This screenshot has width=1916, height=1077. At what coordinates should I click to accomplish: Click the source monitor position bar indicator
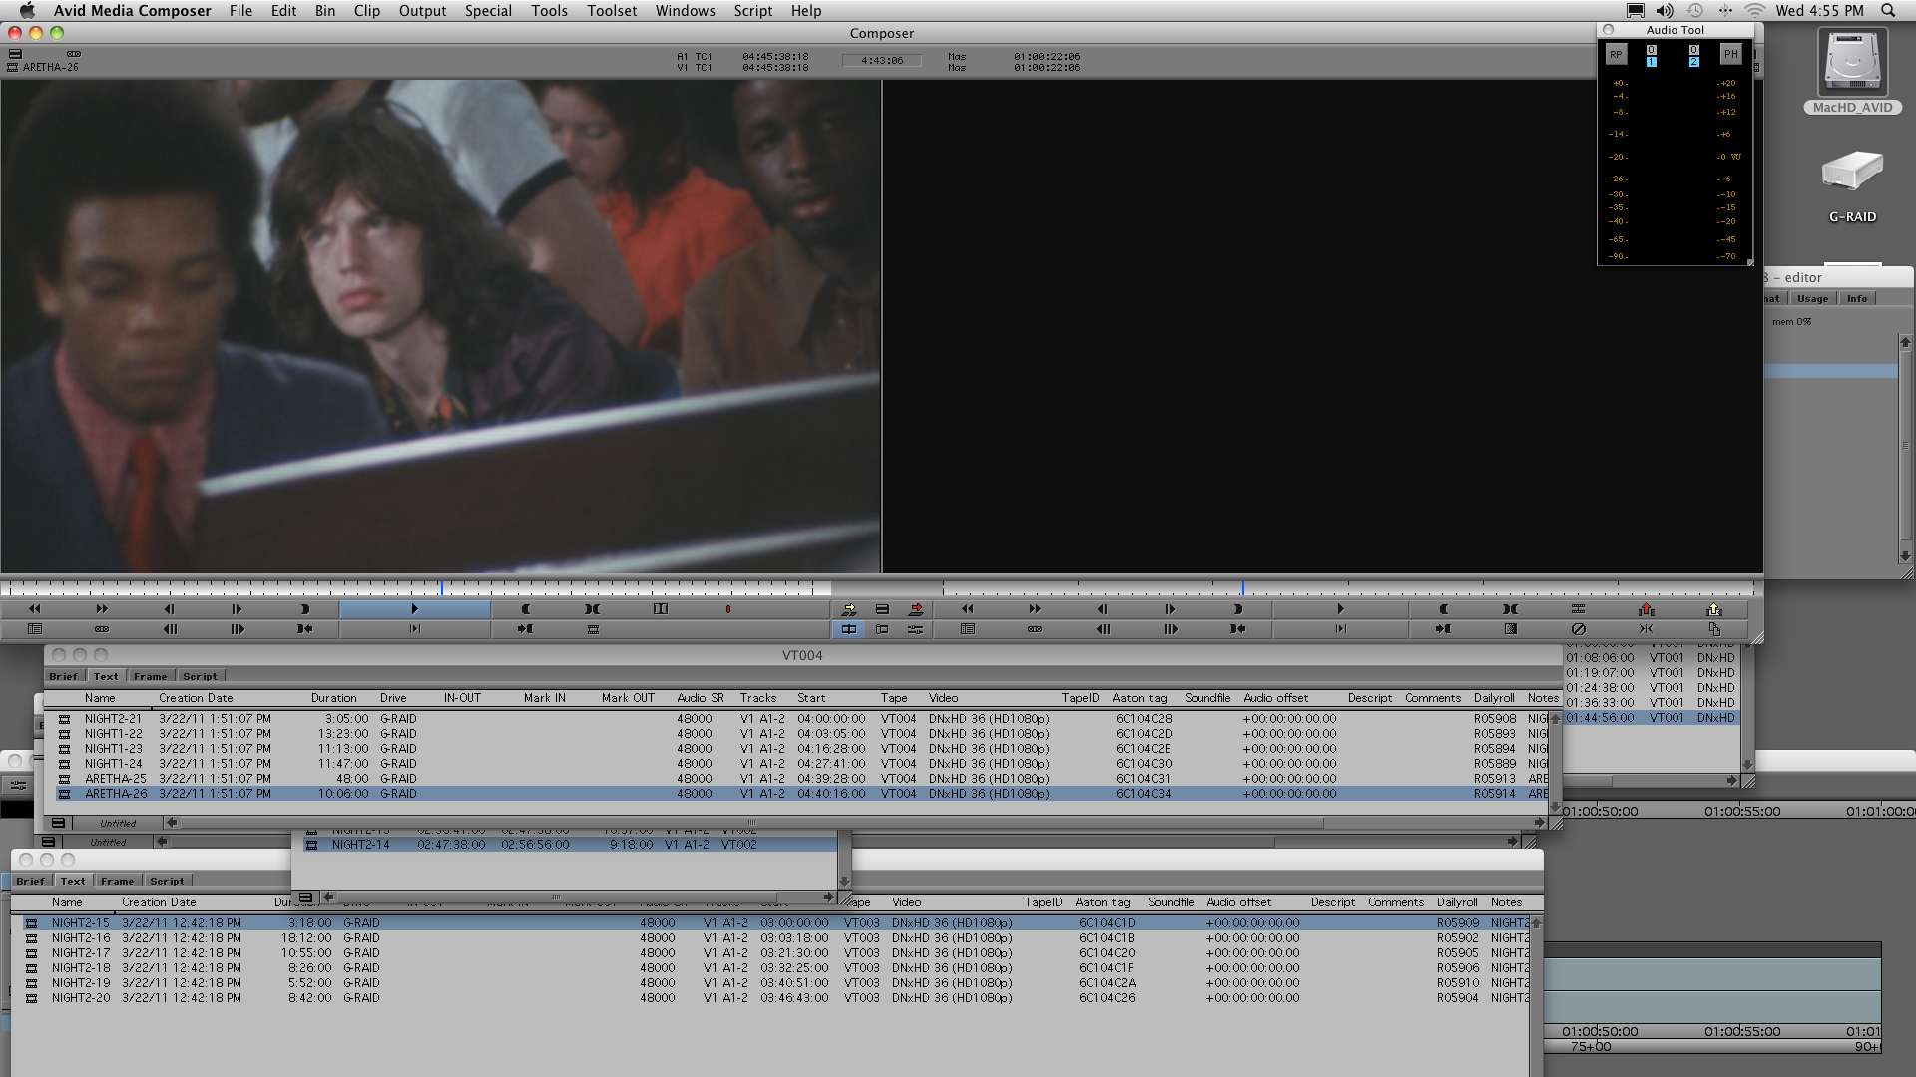click(441, 588)
